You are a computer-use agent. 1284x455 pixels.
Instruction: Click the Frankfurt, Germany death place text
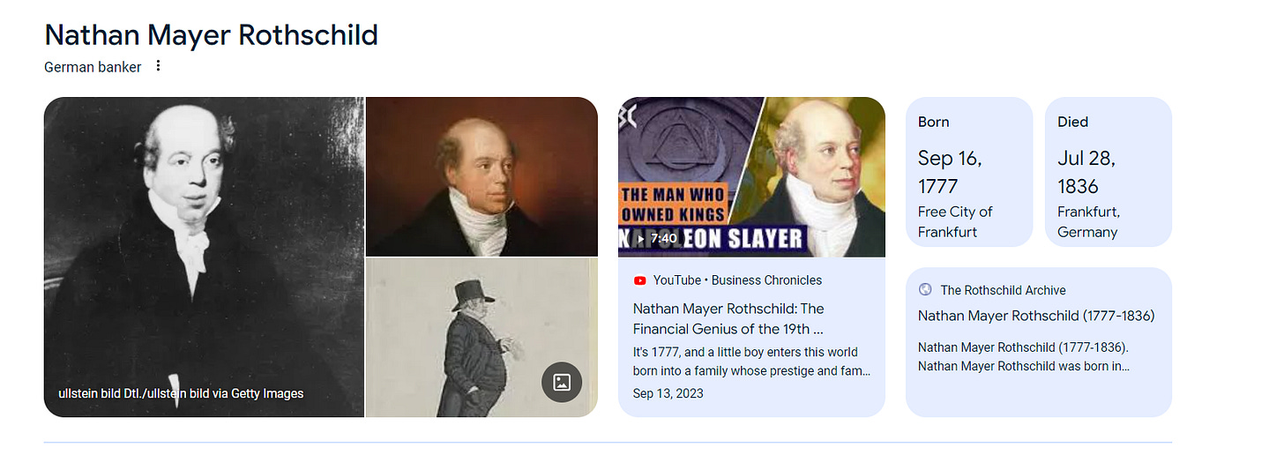pyautogui.click(x=1088, y=222)
